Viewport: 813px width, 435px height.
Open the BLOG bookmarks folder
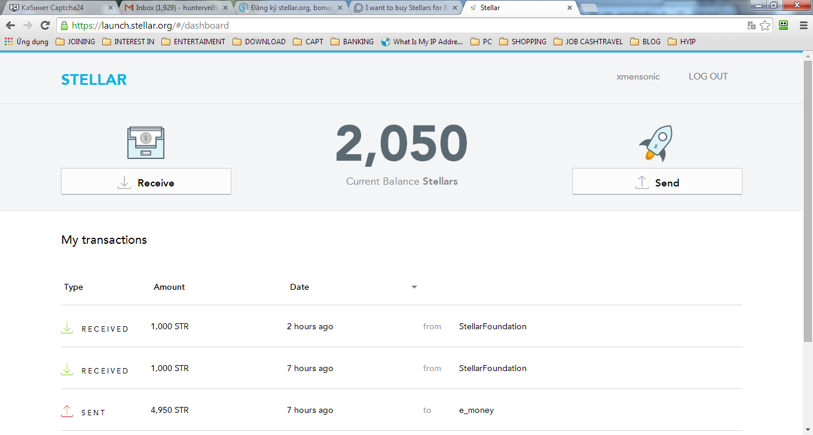645,42
